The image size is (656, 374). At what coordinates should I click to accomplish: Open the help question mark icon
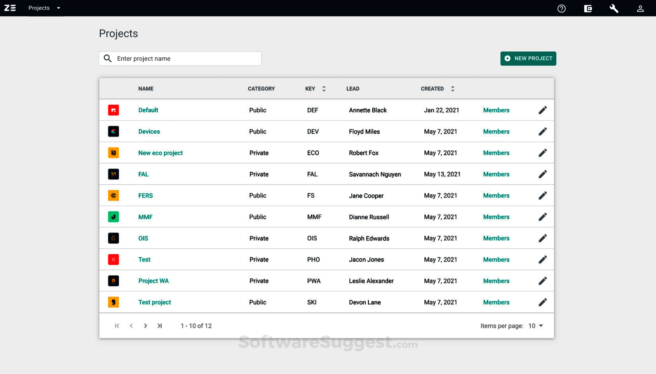pos(562,9)
